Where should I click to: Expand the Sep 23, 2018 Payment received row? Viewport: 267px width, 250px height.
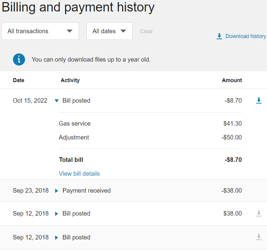[x=57, y=191]
